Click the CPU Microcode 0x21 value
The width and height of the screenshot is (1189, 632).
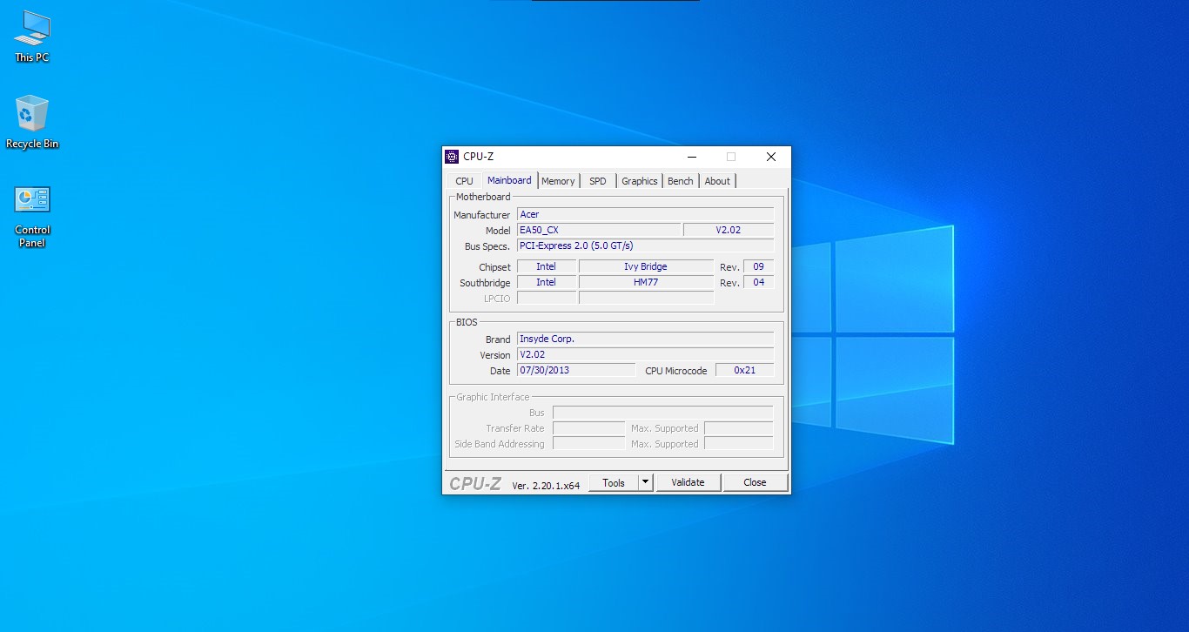(x=744, y=370)
